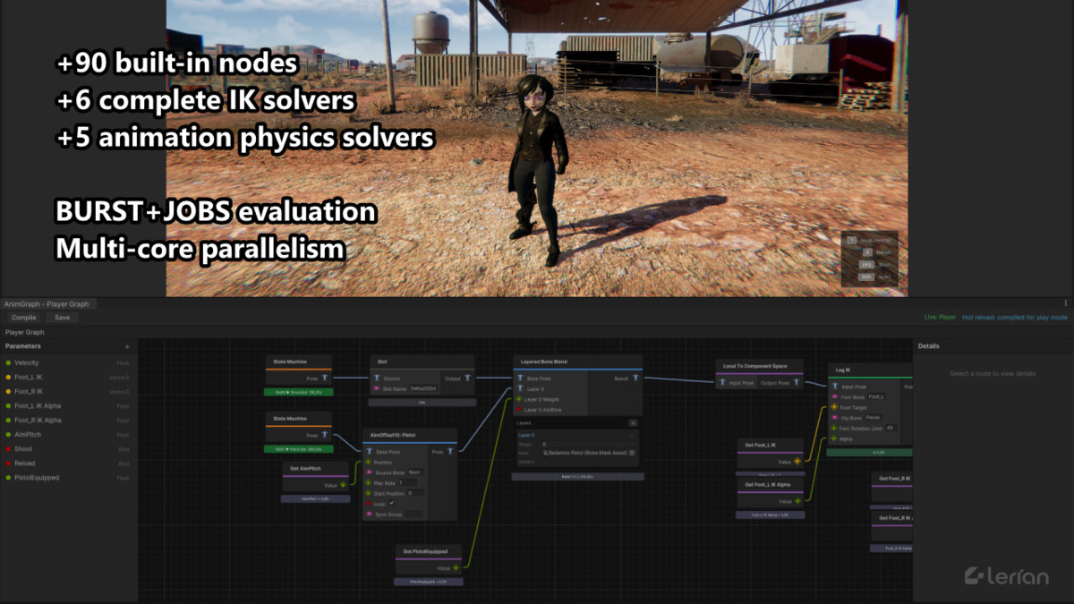
Task: Click the Layered Bone Blend Result port
Action: coord(635,379)
